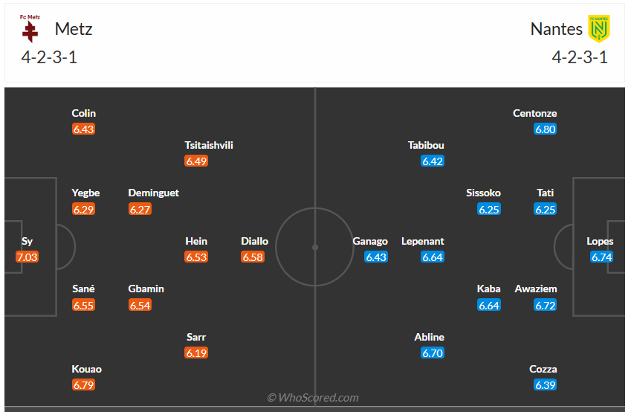This screenshot has width=631, height=412.
Task: Select player Deminguet on the pitch
Action: tap(153, 193)
